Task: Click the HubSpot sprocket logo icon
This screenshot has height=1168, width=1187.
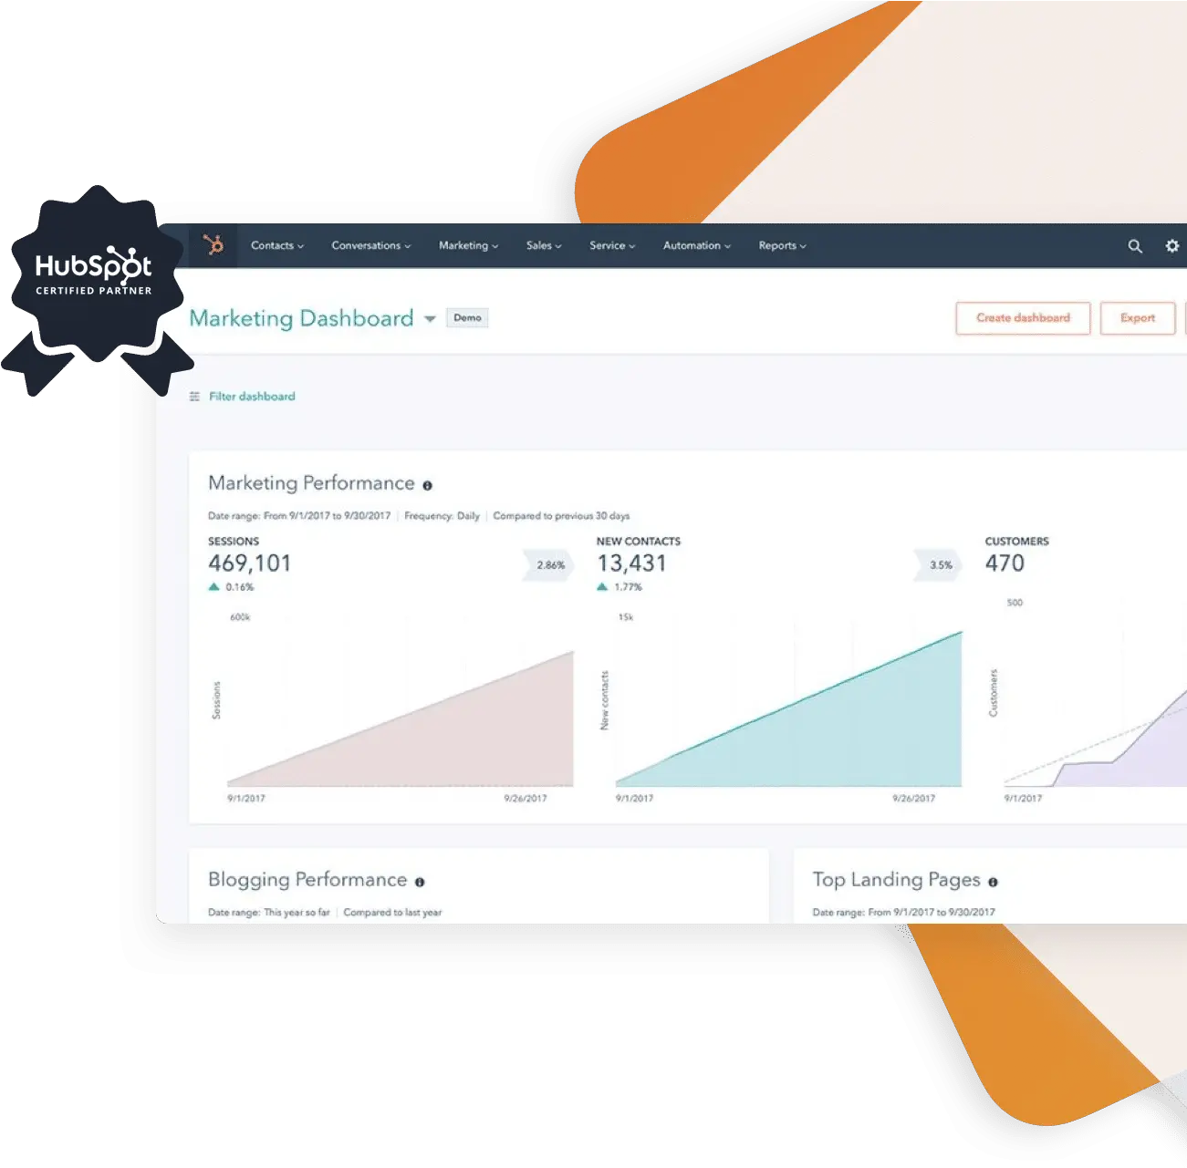Action: [x=213, y=245]
